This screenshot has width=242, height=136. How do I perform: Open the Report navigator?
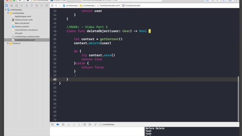(47, 6)
